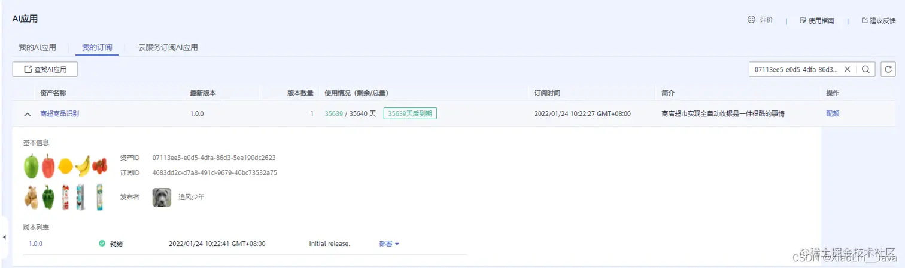Select asset ID 07113ee5-e0d5-4dfa-86d3-5ee190dc2623 text
Viewport: 905px width, 268px height.
click(x=214, y=158)
